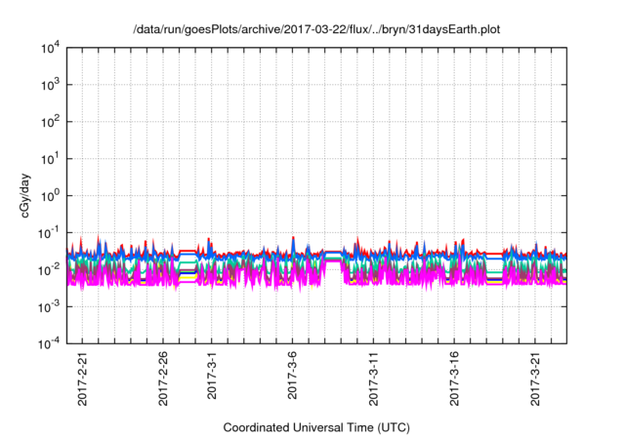Click the plot title file path text
This screenshot has width=625, height=437.
pyautogui.click(x=317, y=29)
